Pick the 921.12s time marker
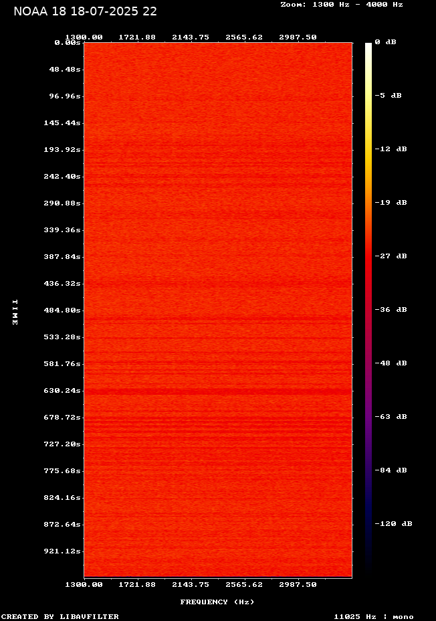This screenshot has height=621, width=436. [x=62, y=551]
